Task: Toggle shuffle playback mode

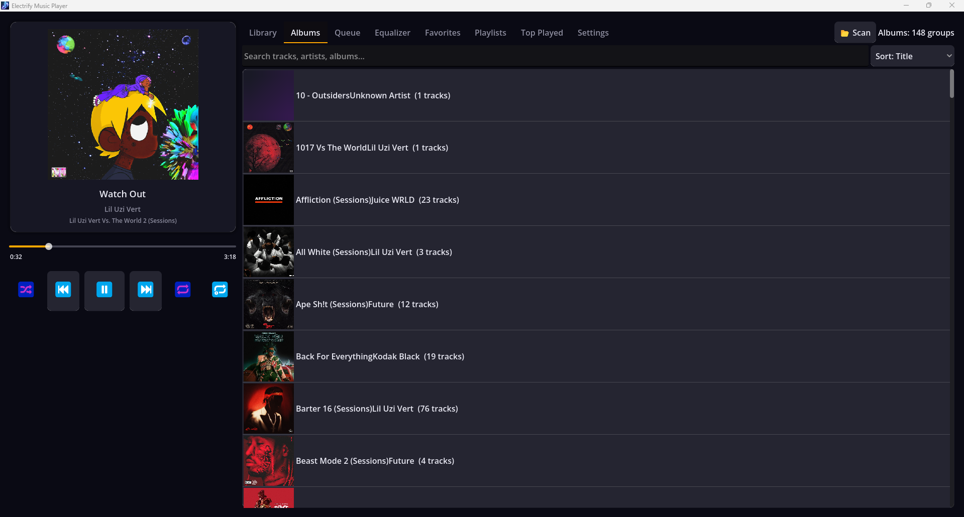Action: pos(26,290)
